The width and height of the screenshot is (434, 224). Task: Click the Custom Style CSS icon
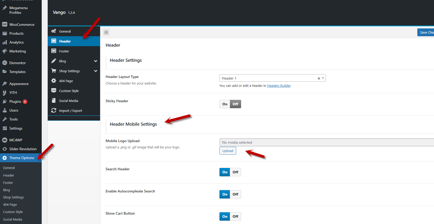tap(54, 90)
